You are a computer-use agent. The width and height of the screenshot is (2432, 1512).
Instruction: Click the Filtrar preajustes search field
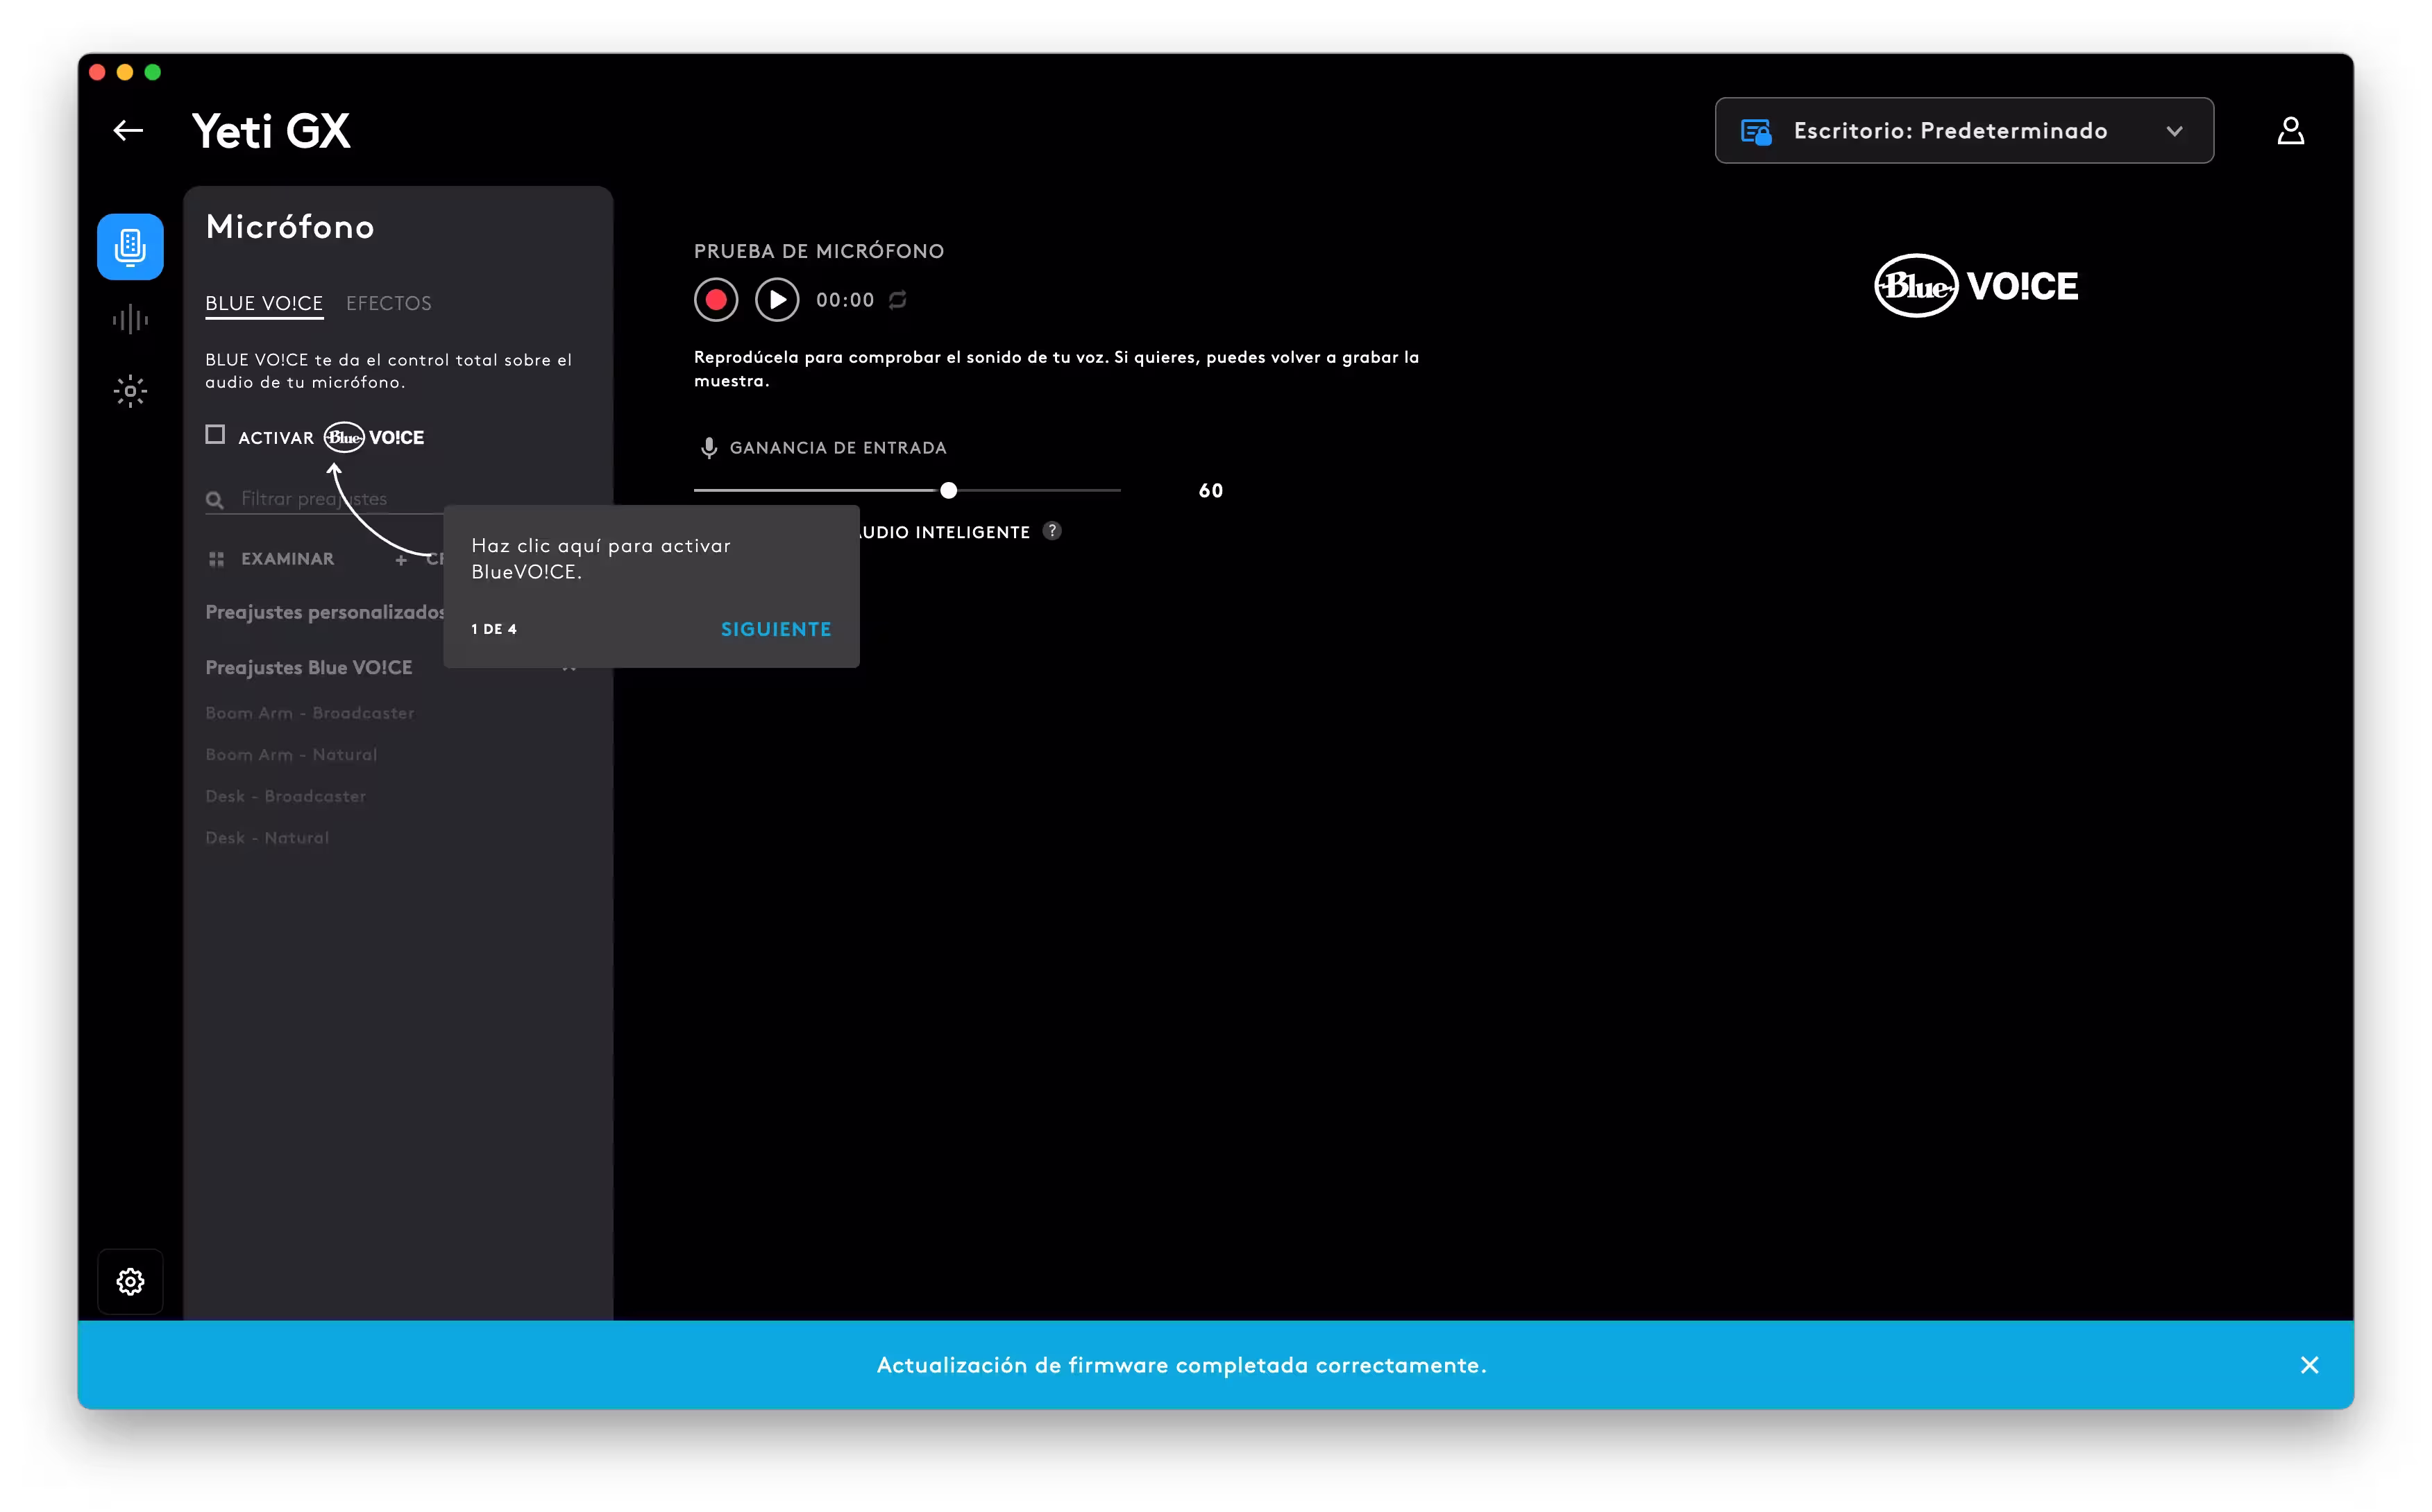325,499
